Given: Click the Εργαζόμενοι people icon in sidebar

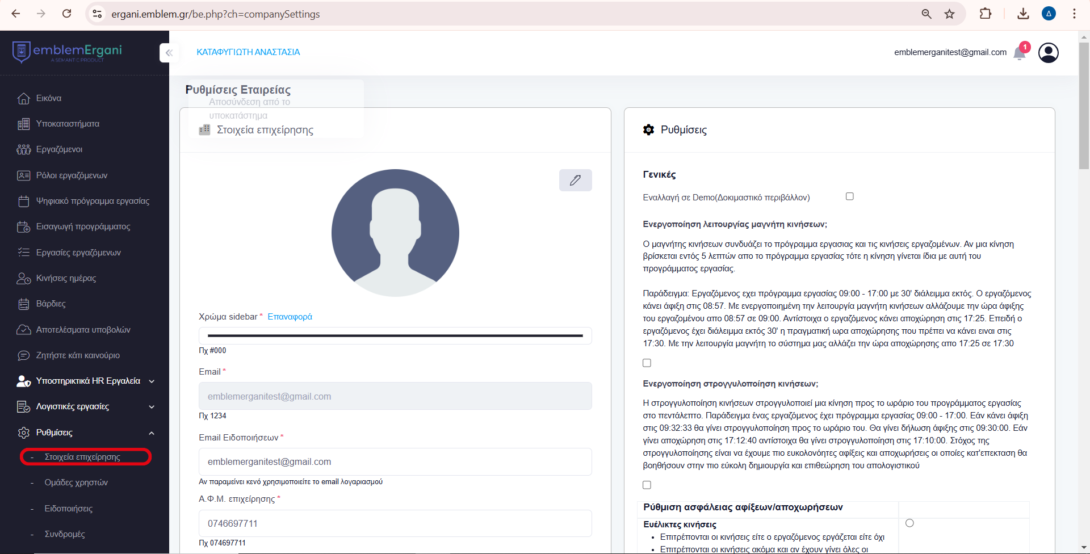Looking at the screenshot, I should [24, 150].
